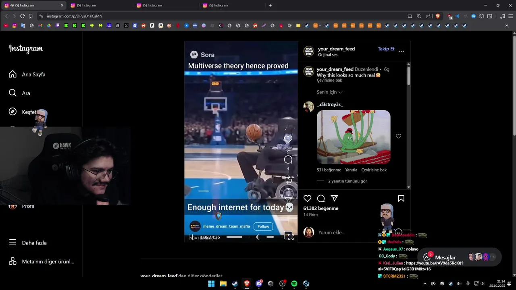Open Discord from taskbar
The width and height of the screenshot is (516, 290).
pyautogui.click(x=259, y=284)
